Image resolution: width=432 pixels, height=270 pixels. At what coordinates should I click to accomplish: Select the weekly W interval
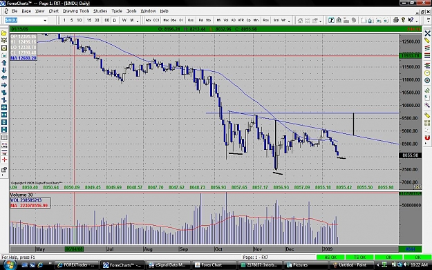(x=124, y=20)
